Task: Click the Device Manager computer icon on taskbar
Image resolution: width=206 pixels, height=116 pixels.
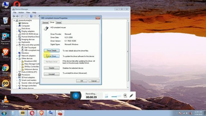Action: coord(51,113)
